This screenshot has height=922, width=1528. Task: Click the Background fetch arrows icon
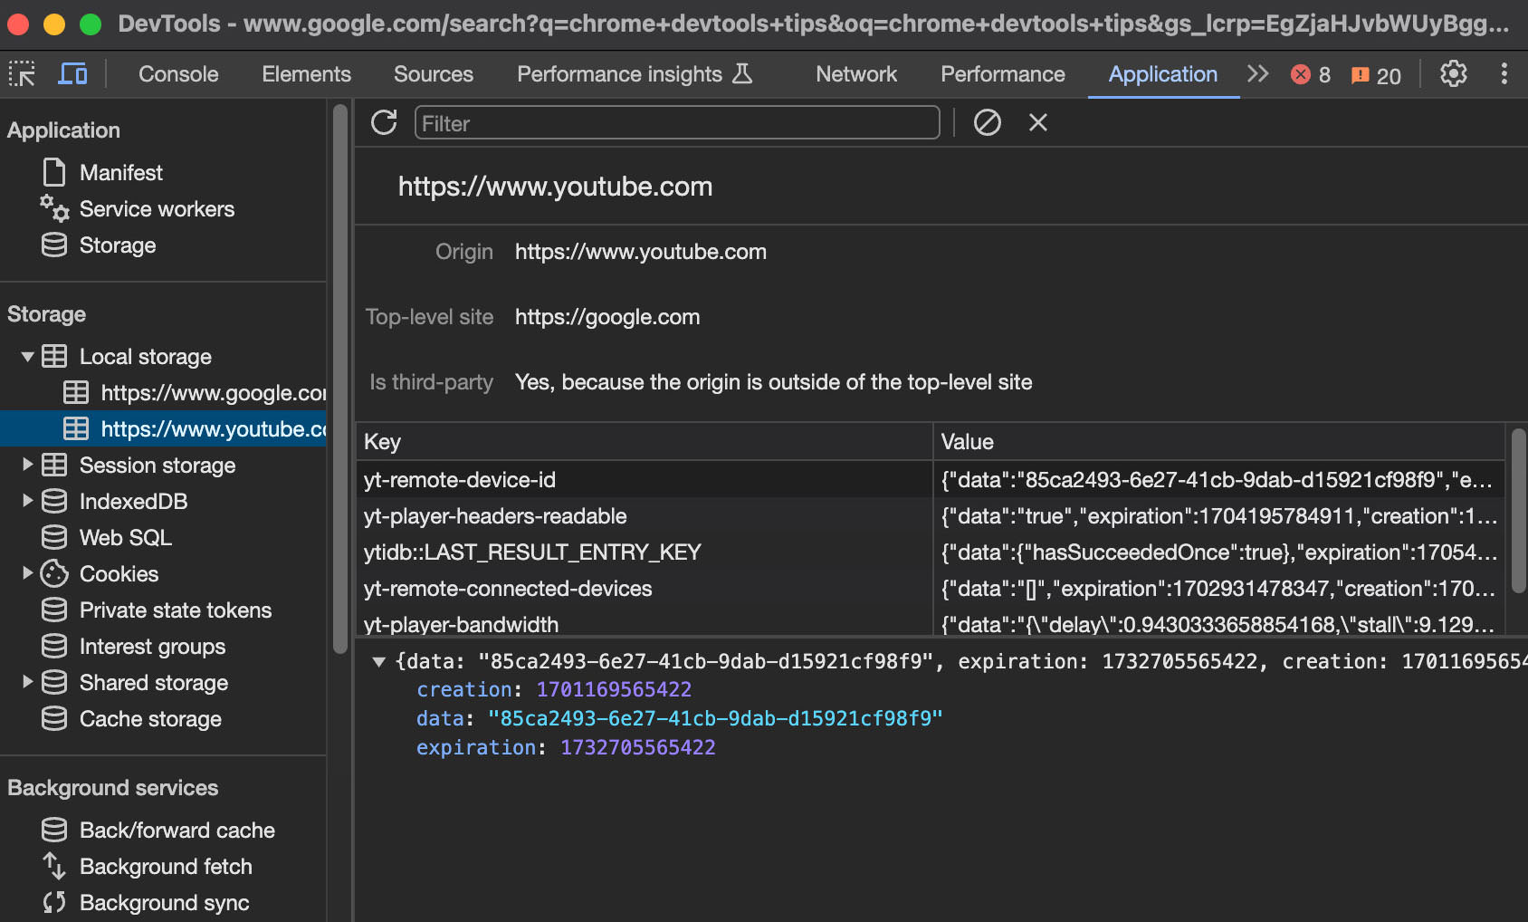54,866
